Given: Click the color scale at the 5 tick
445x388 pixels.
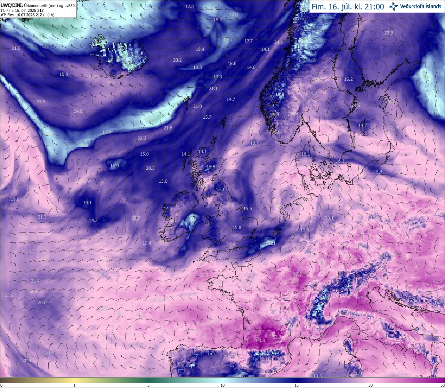Looking at the screenshot, I should 148,381.
